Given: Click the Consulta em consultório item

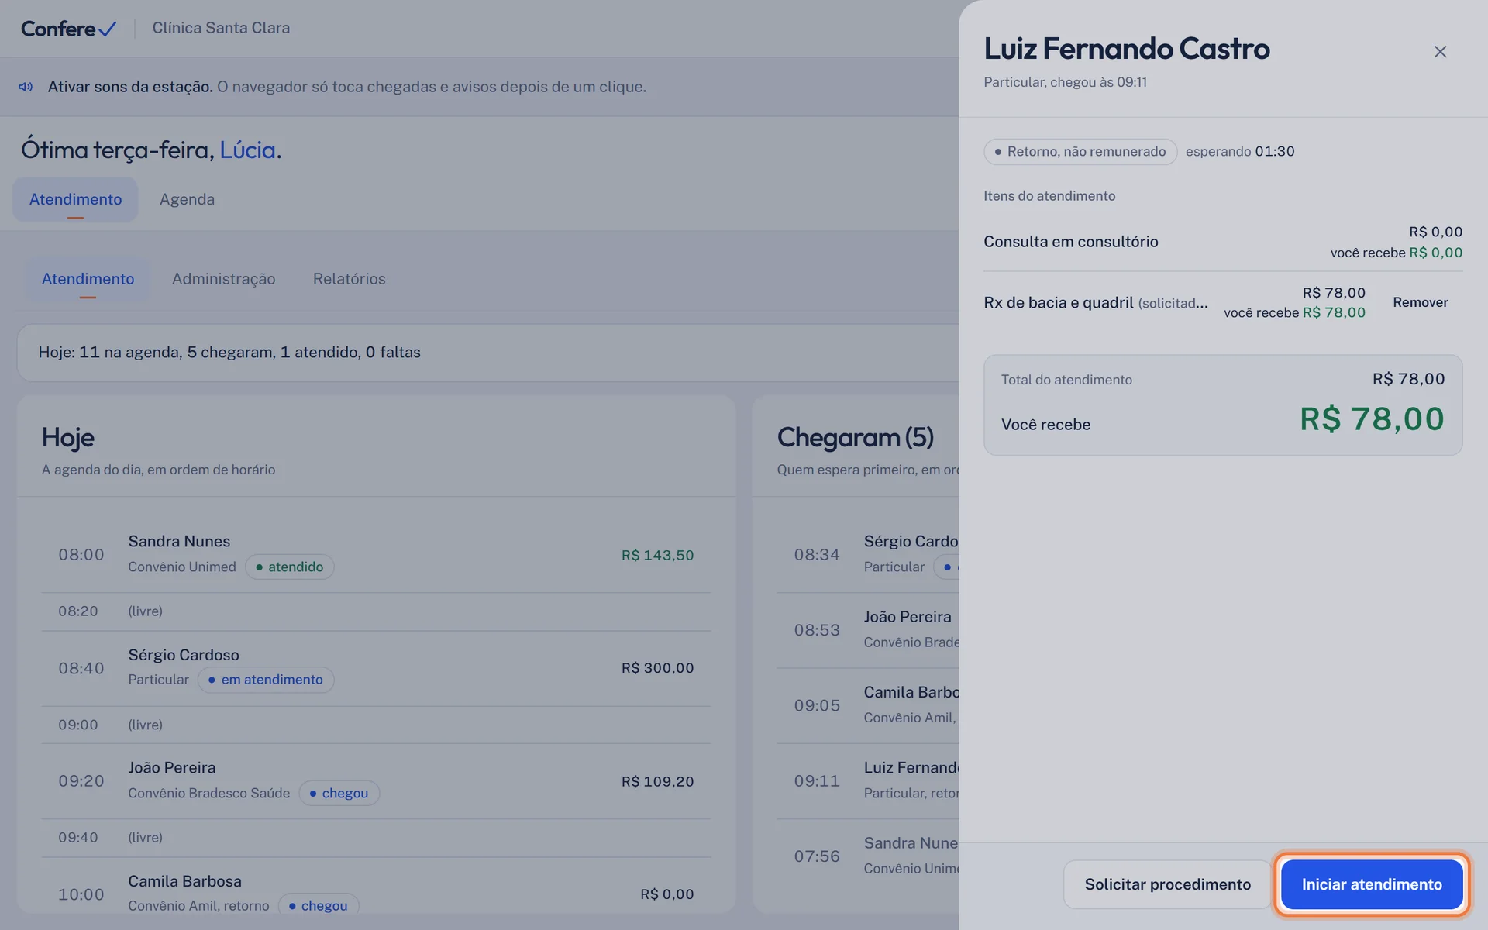Looking at the screenshot, I should (1223, 242).
